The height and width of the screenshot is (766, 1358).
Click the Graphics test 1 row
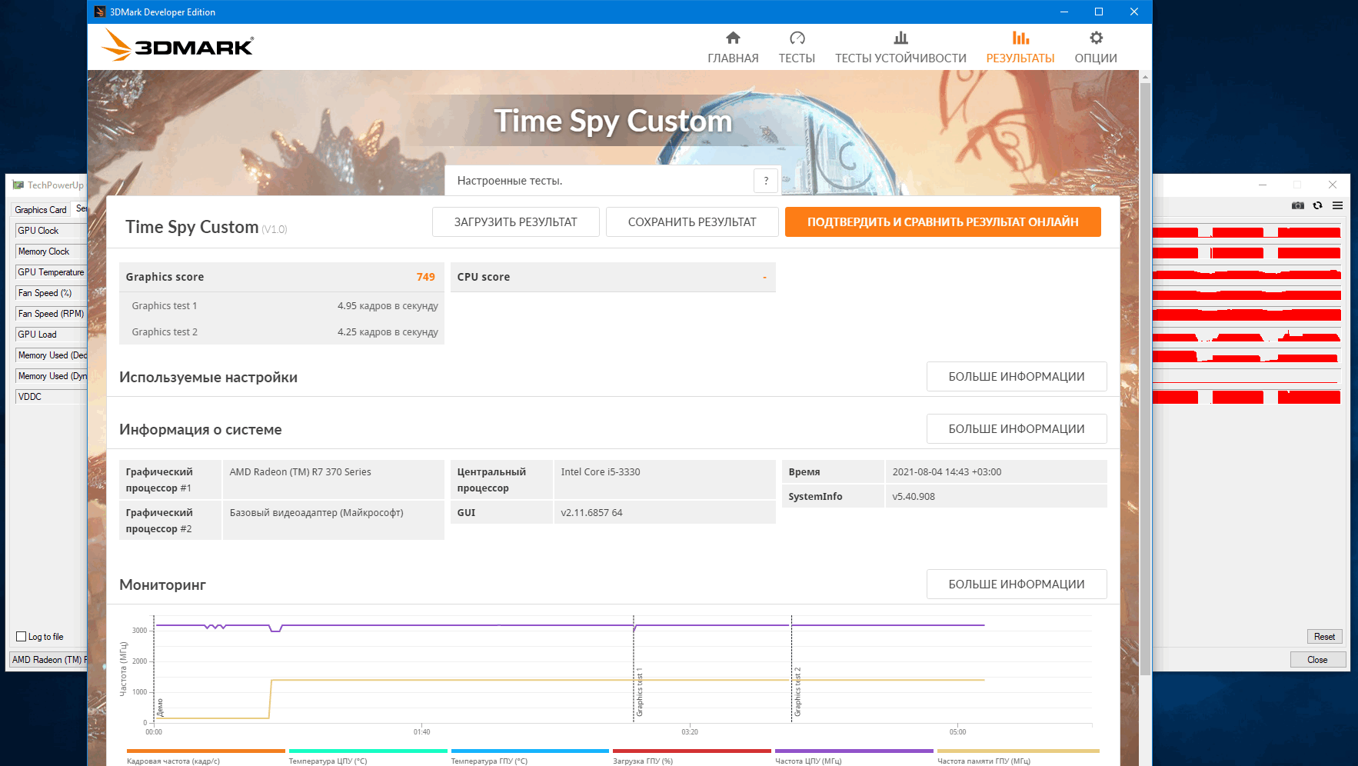click(281, 306)
